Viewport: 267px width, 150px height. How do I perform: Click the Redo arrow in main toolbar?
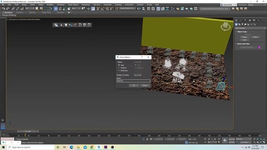click(8, 9)
